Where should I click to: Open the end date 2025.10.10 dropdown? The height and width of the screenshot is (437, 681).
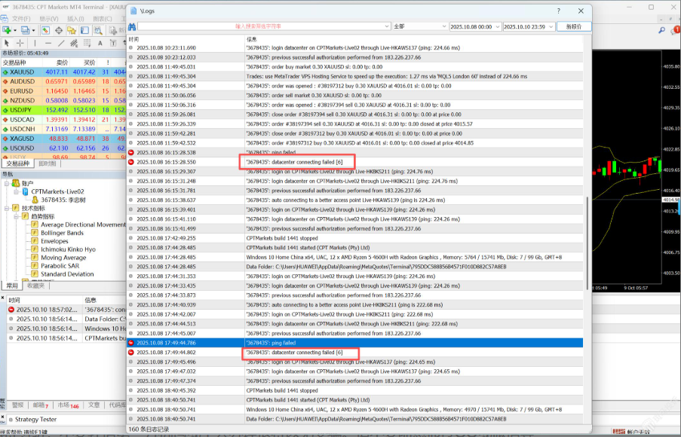coord(550,26)
